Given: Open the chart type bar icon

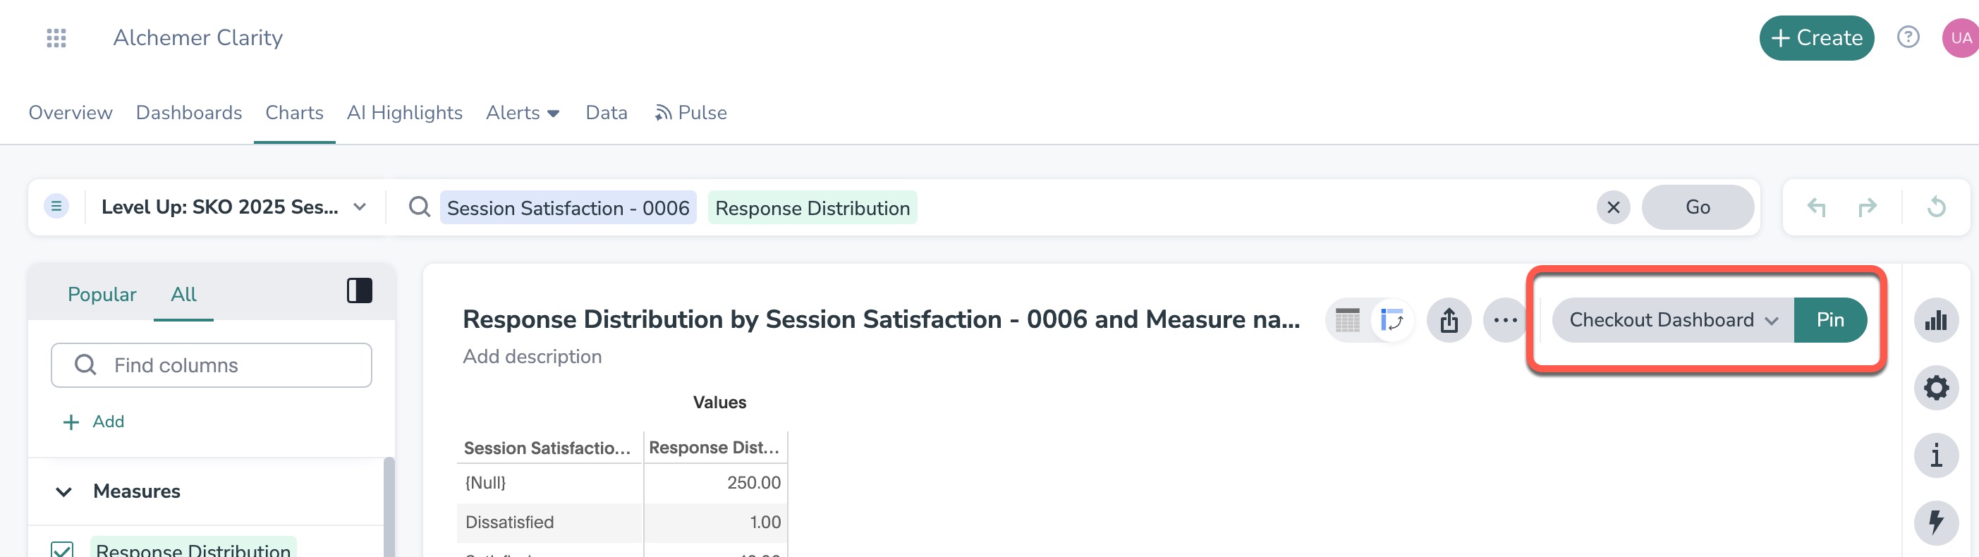Looking at the screenshot, I should 1935,319.
